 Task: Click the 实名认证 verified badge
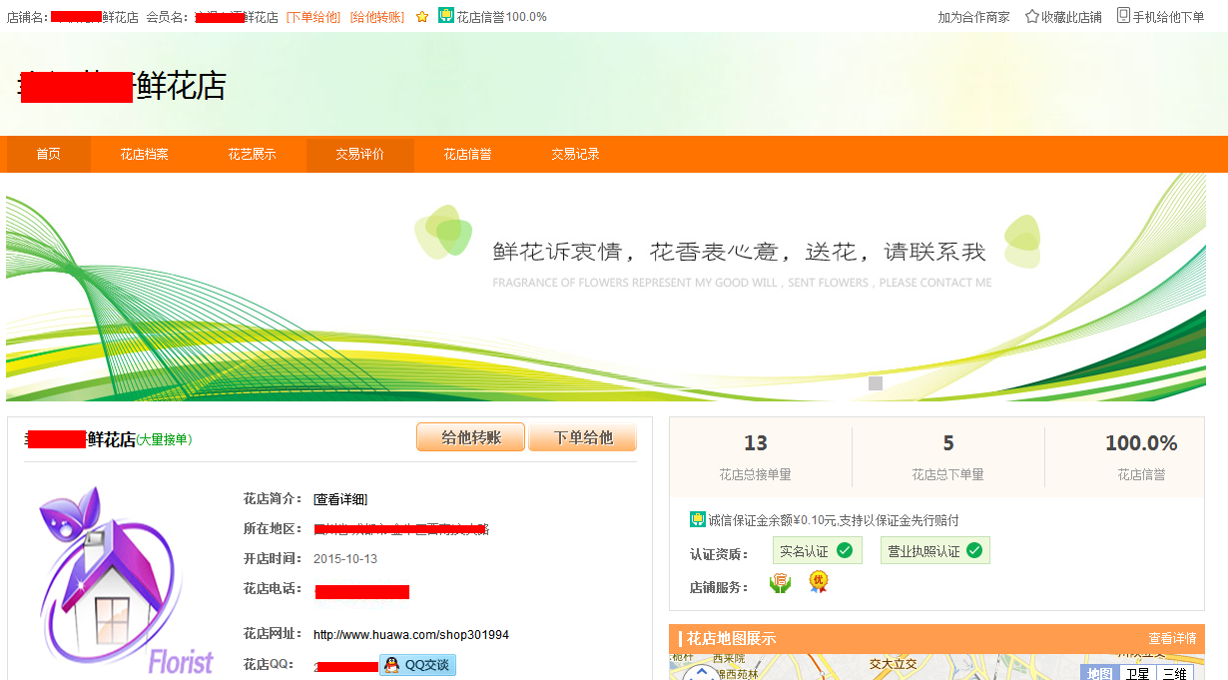817,551
